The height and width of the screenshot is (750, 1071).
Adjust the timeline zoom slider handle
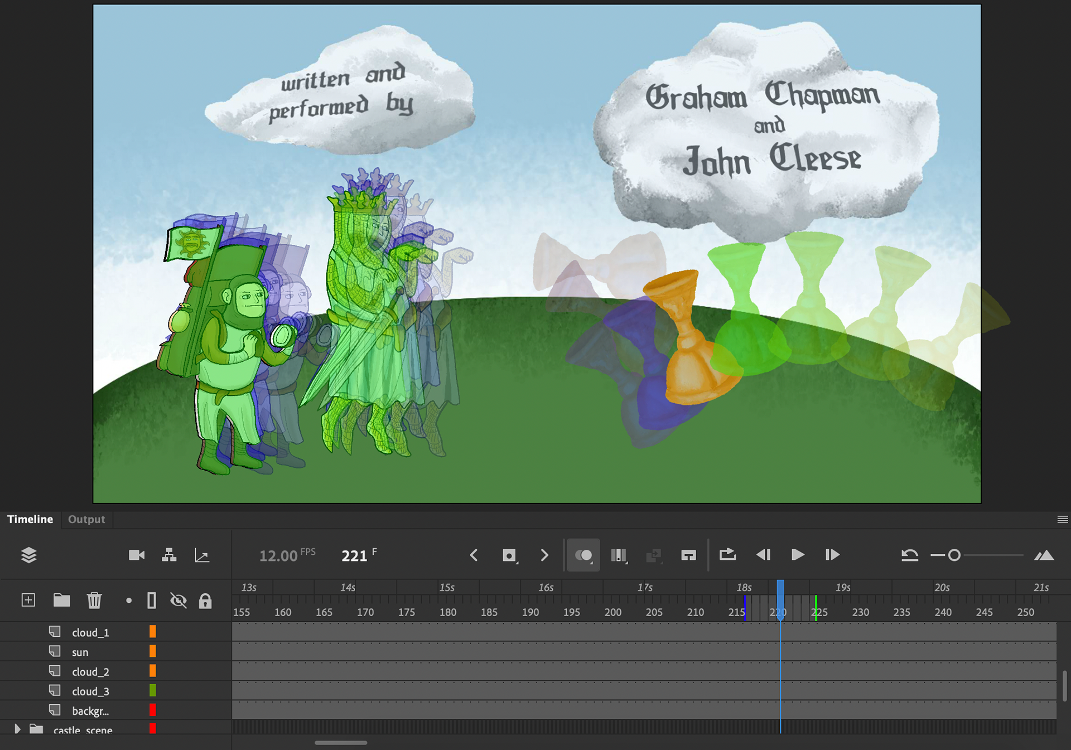click(x=954, y=555)
